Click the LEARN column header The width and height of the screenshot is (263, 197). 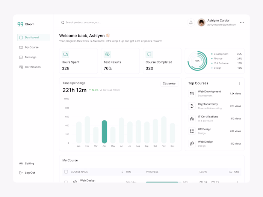[203, 172]
